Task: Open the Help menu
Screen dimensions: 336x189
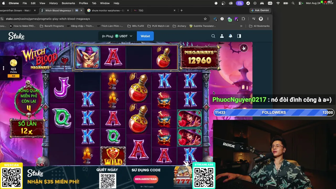Action: (x=116, y=3)
